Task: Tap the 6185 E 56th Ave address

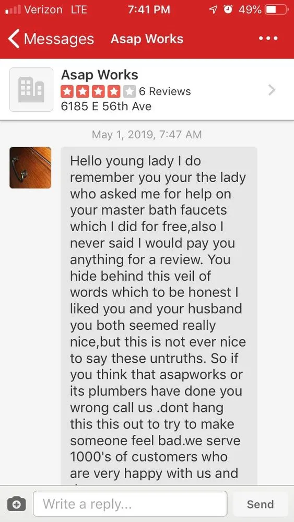Action: pos(106,106)
